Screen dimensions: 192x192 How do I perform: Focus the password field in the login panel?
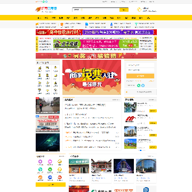coord(140,70)
